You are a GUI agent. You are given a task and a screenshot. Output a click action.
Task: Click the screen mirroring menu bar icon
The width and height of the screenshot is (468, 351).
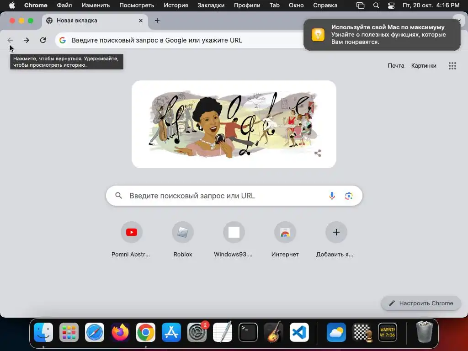(x=361, y=5)
